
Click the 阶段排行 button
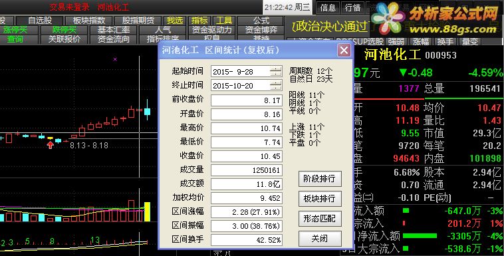pyautogui.click(x=320, y=179)
